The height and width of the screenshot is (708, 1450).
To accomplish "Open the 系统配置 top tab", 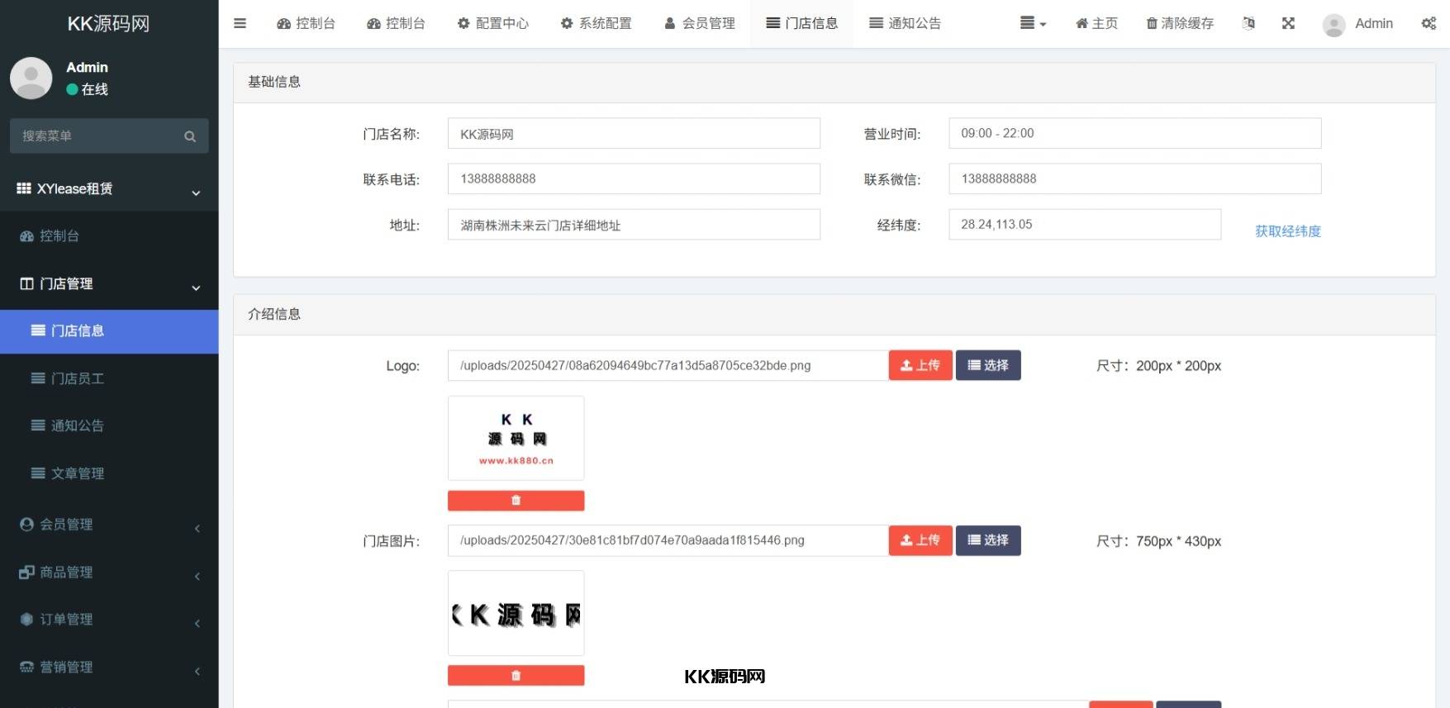I will (596, 23).
